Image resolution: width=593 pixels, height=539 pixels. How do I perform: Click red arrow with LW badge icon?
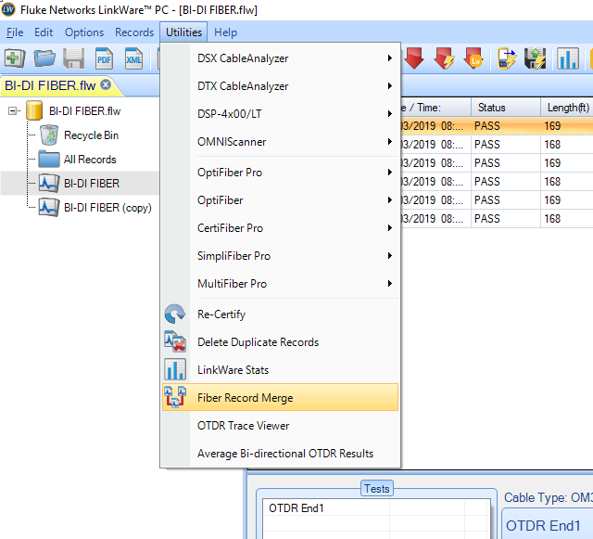point(473,58)
